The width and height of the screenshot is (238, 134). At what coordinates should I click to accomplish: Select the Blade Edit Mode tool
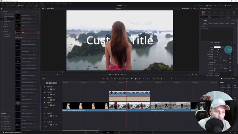coord(115,79)
